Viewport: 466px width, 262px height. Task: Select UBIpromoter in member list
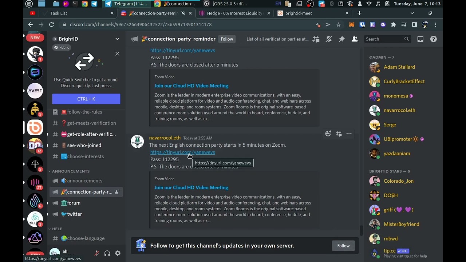402,139
